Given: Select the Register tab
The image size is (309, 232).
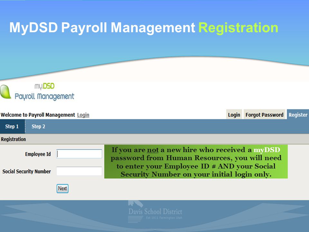Looking at the screenshot, I should tap(298, 114).
